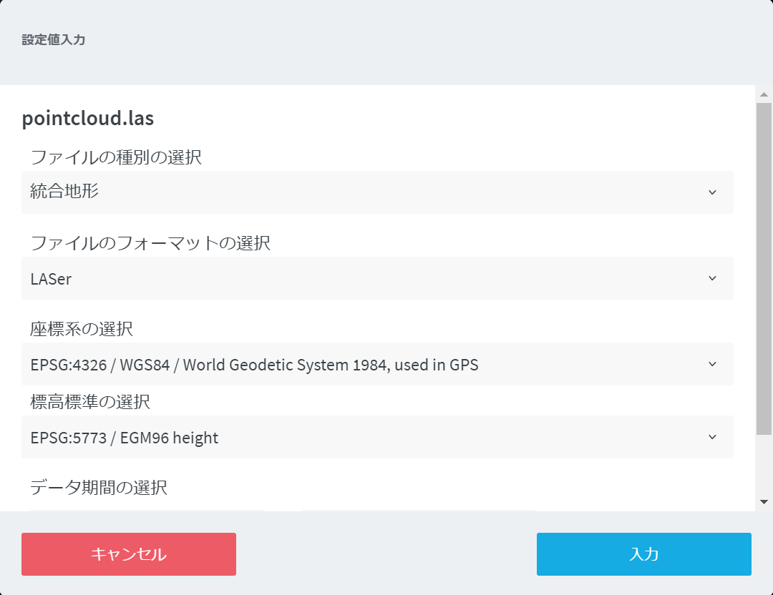
Task: Click the chevron on the ファイルの種別 dropdown
Action: [x=712, y=192]
